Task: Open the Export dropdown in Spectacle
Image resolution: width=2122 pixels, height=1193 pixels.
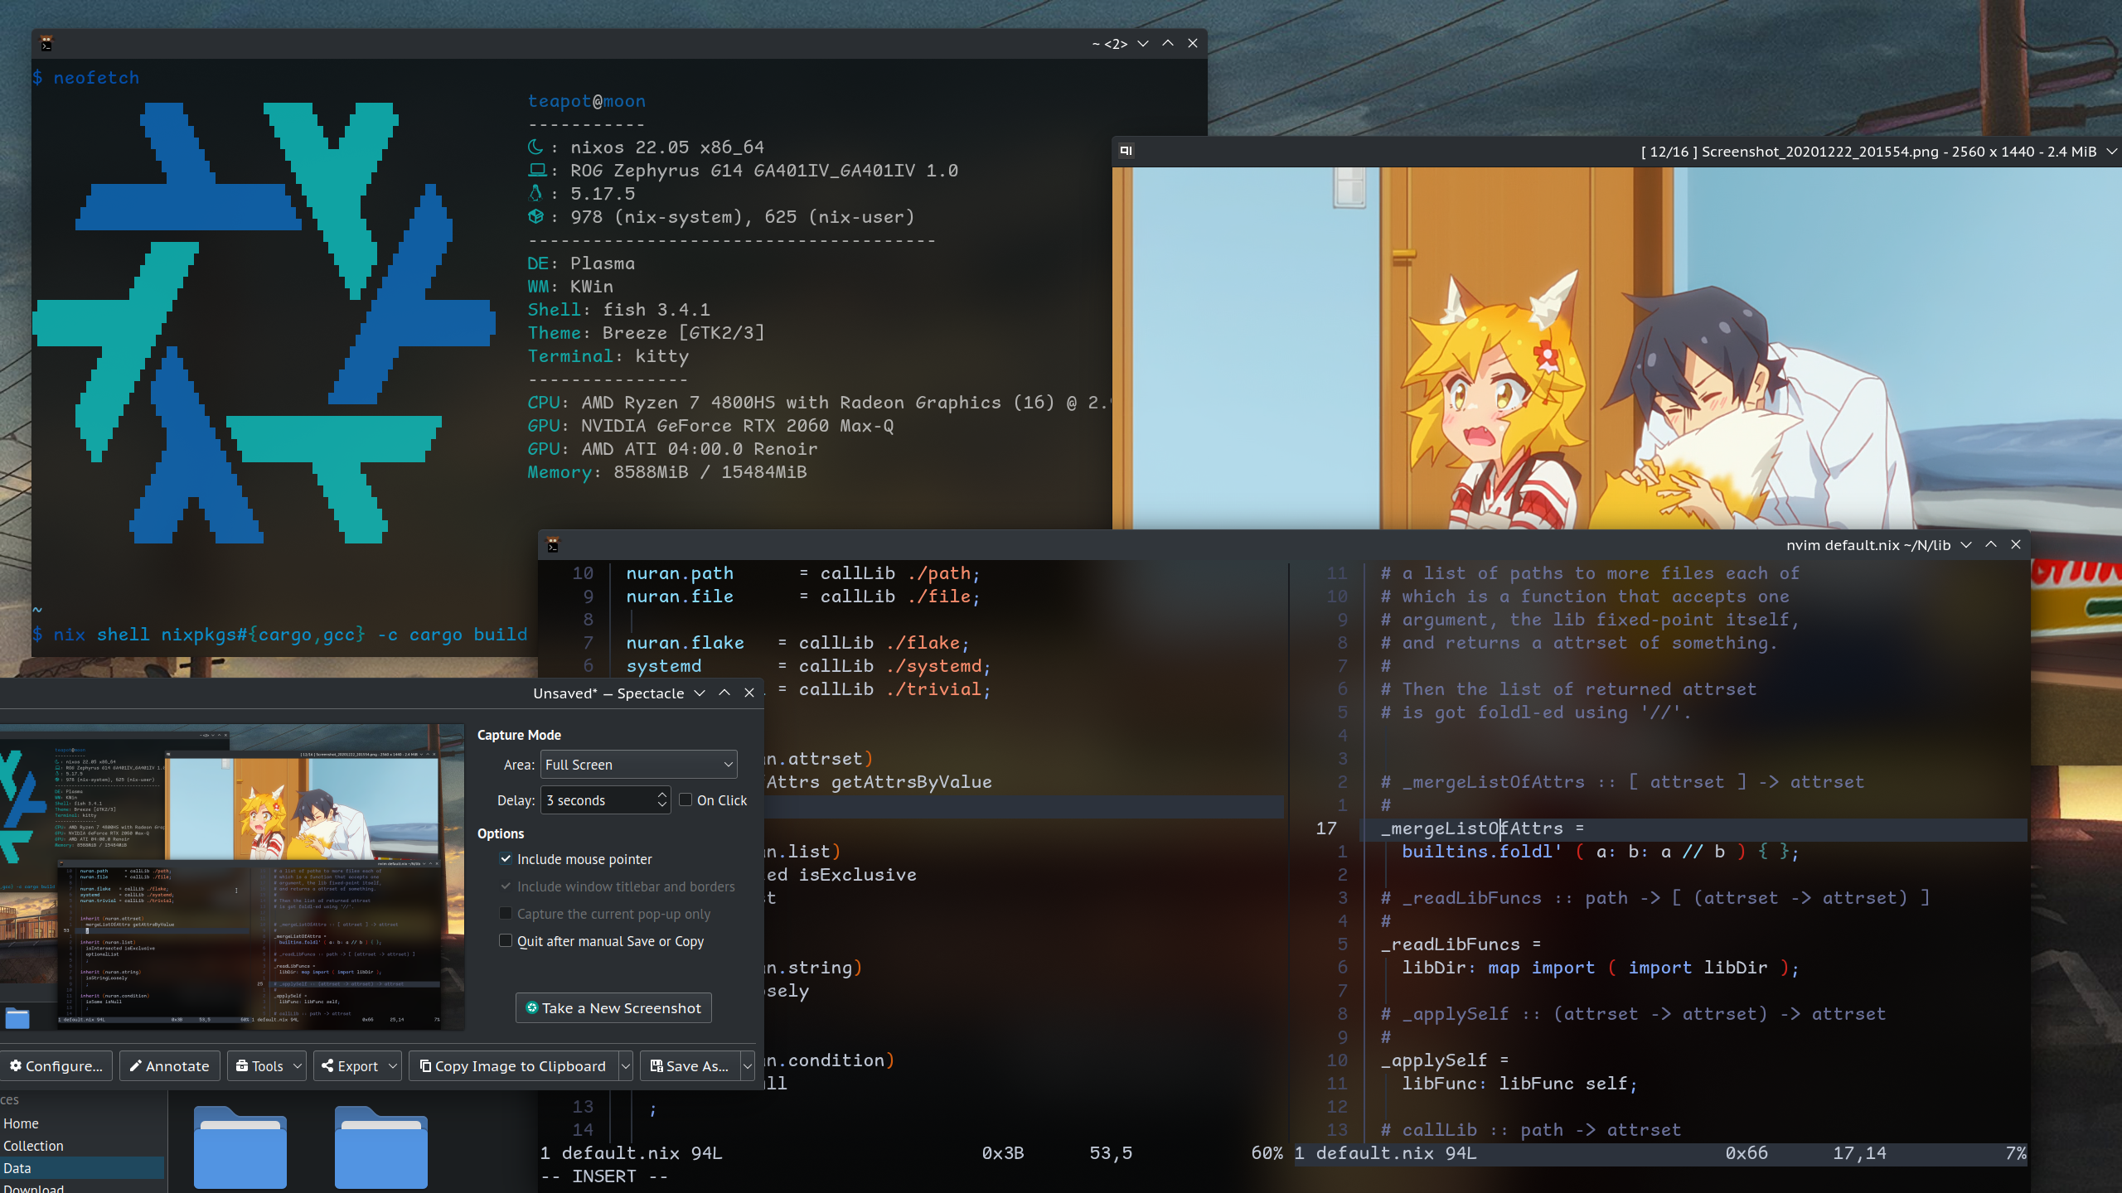Action: [357, 1066]
